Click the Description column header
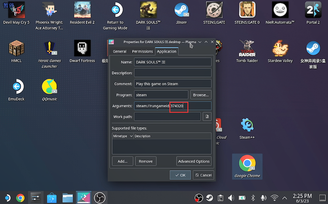 click(x=172, y=136)
